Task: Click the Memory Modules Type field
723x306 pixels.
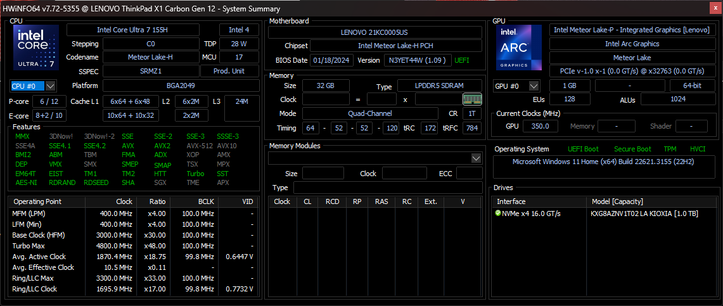Action: (388, 188)
